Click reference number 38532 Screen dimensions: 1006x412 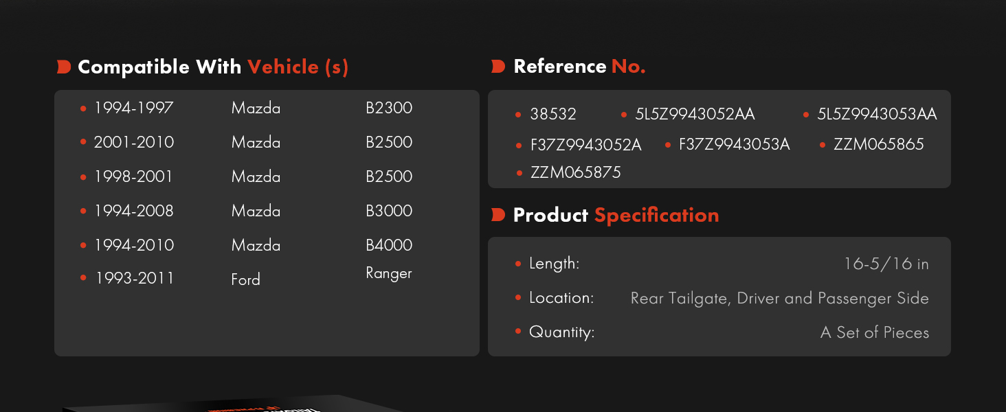553,114
